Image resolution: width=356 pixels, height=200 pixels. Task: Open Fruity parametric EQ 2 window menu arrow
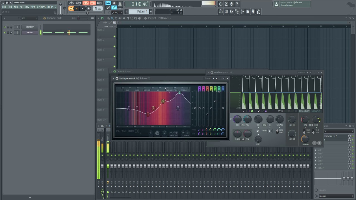point(113,78)
